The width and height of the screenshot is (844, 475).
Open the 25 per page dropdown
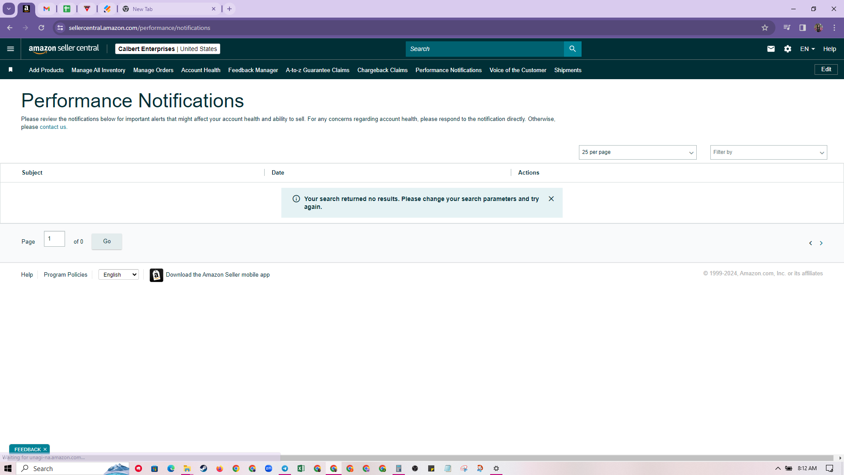pos(637,152)
